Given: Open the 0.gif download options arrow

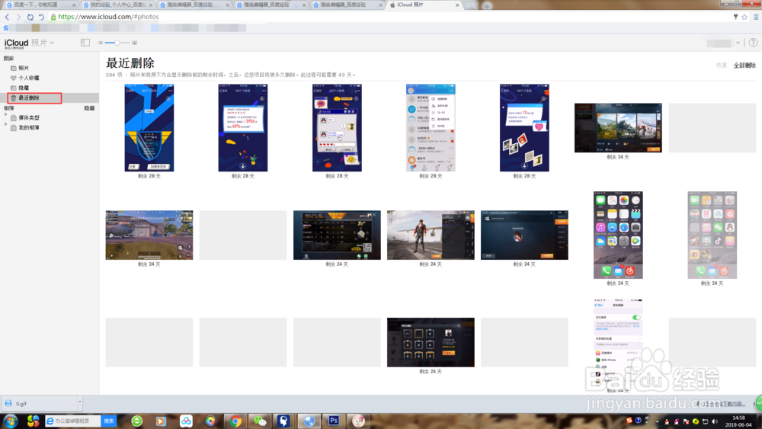Looking at the screenshot, I should 80,403.
